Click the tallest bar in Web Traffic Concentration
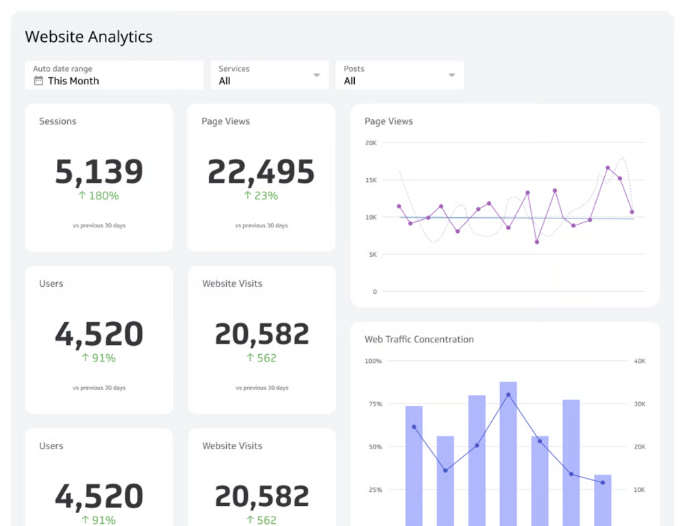This screenshot has height=526, width=685. 508,453
